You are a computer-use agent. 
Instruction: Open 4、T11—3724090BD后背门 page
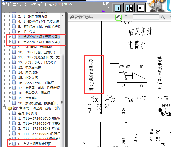39,134
